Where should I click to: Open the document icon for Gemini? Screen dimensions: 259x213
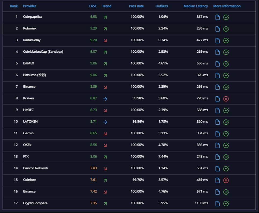218,133
